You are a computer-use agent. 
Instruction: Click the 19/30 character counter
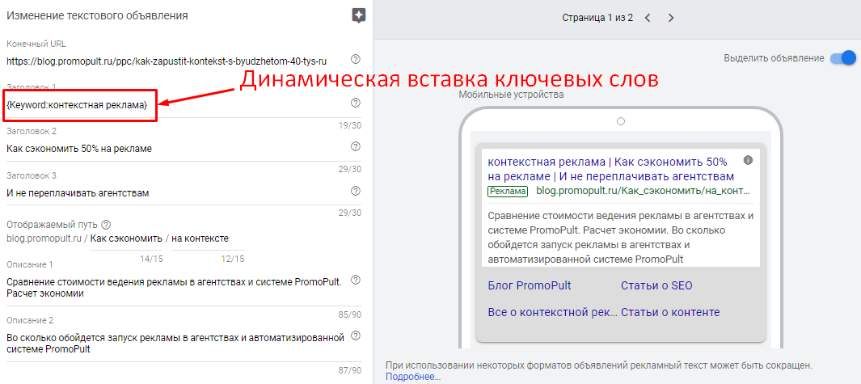click(350, 126)
